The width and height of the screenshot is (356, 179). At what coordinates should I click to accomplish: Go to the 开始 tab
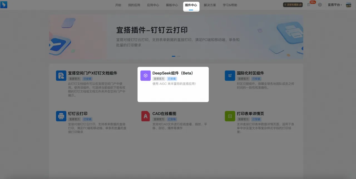[x=118, y=5]
